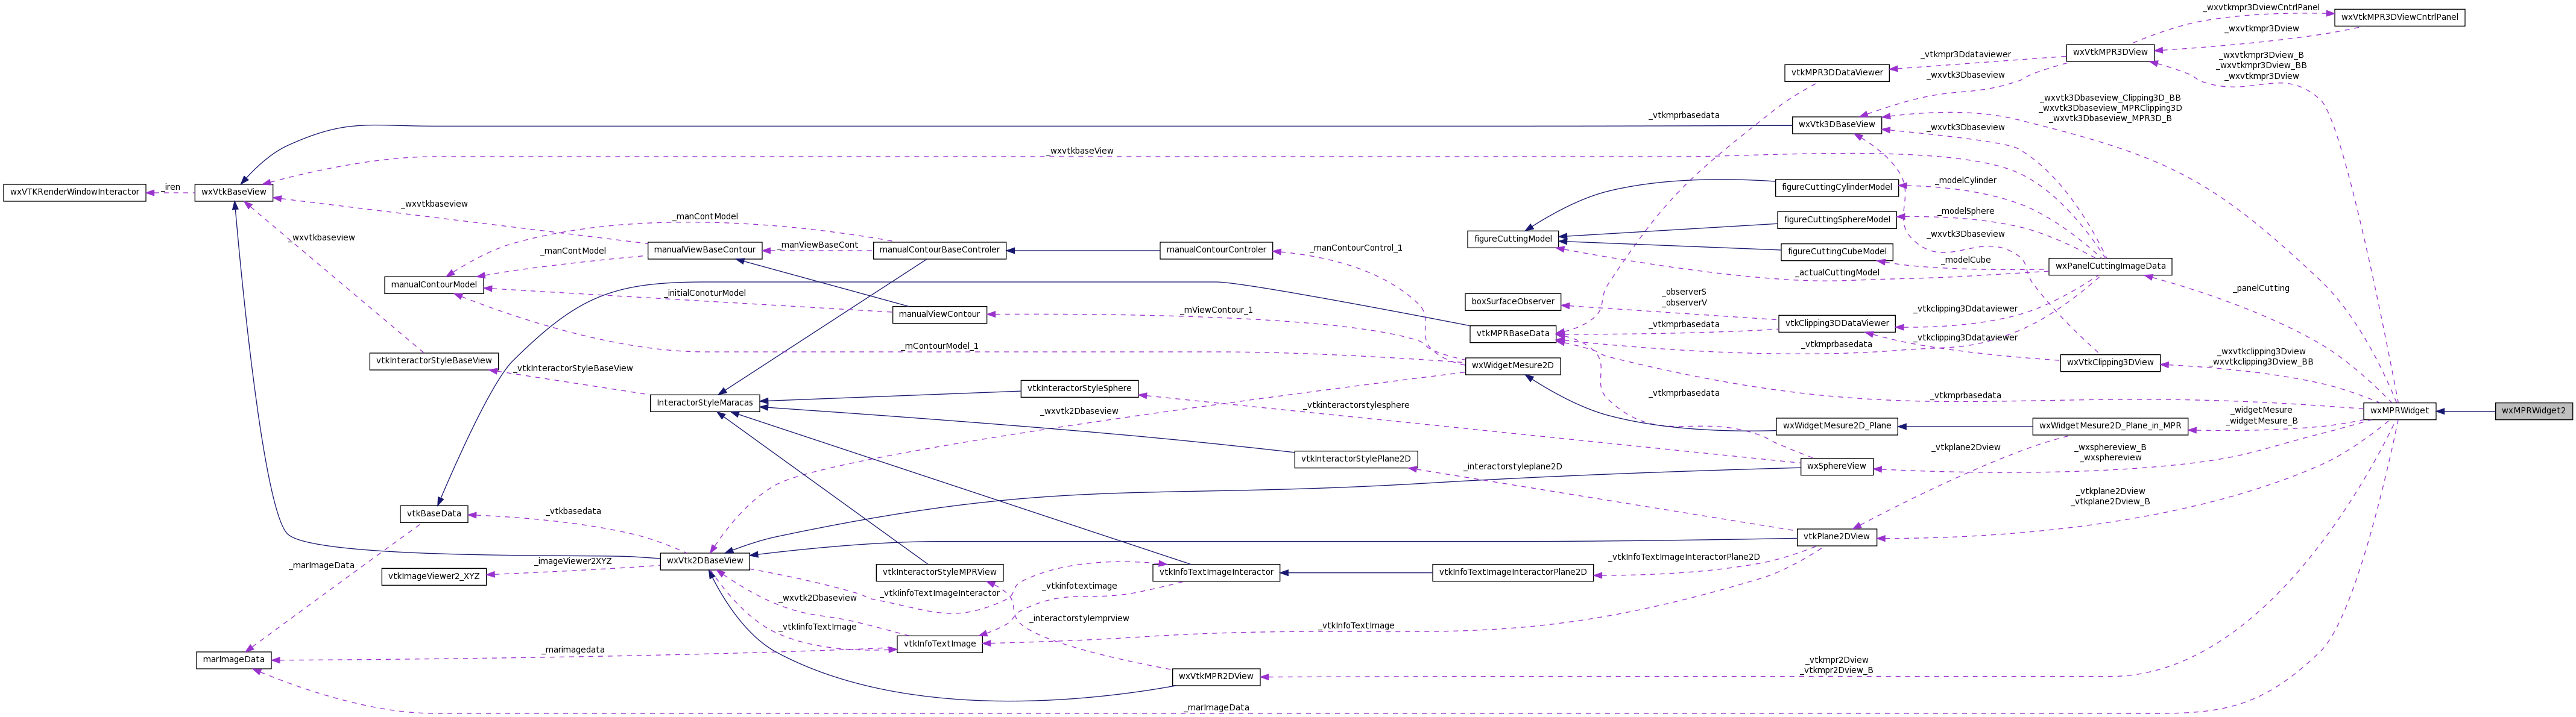
Task: Select the '_interactorstyleplane2D' edge label
Action: point(1513,468)
